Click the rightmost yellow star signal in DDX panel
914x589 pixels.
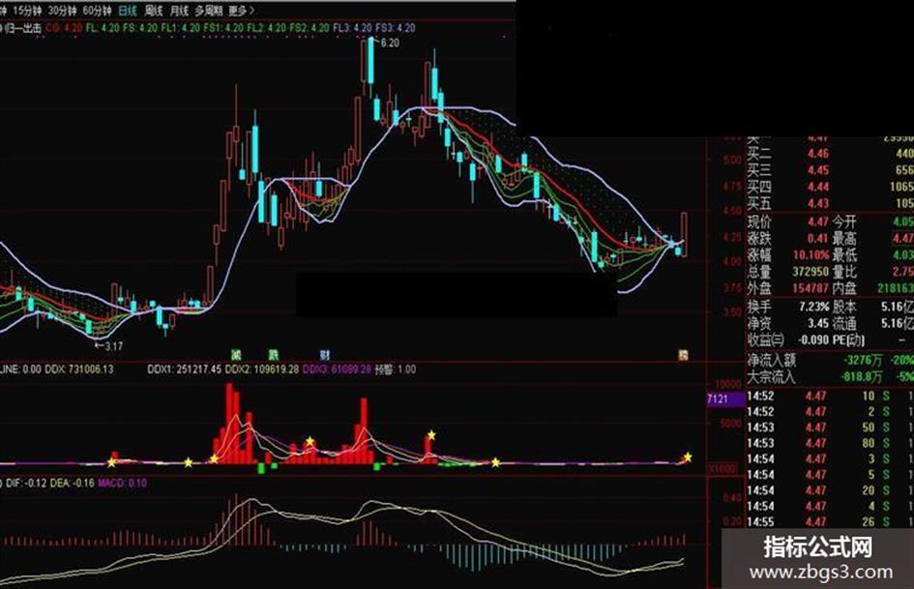(x=688, y=457)
